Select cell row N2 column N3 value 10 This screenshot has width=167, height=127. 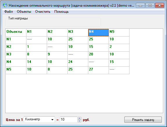[x=78, y=48]
